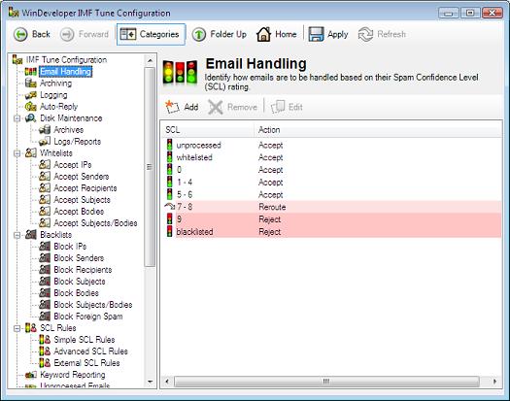Go to Home via house icon
This screenshot has height=401, width=510.
[264, 34]
